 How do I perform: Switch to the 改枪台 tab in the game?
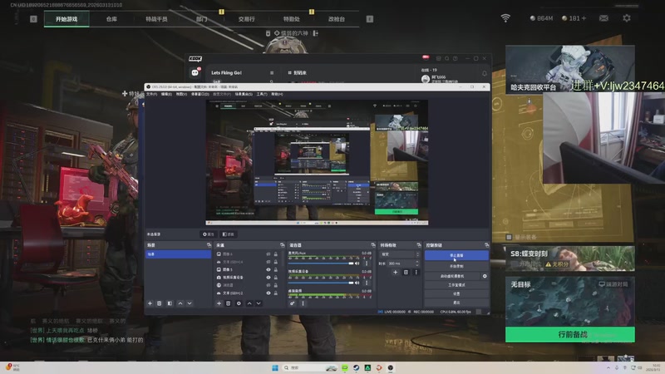click(x=337, y=19)
